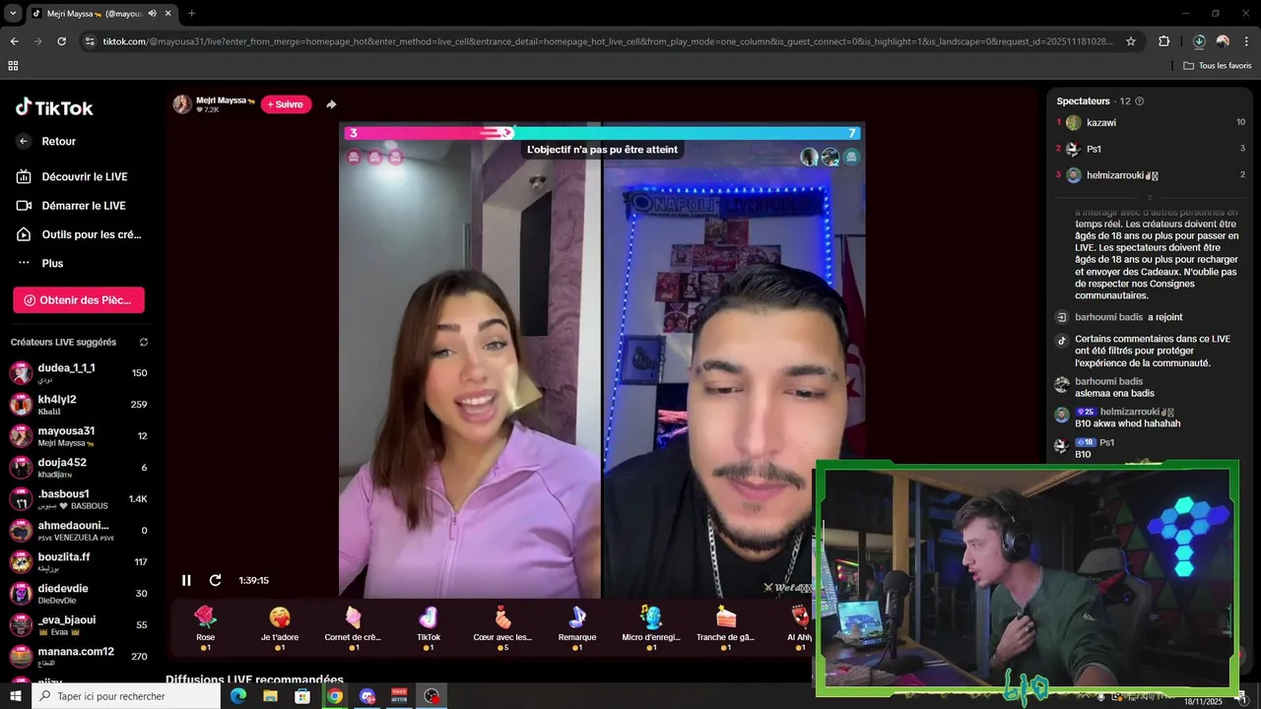Reload the browser page
Image resolution: width=1261 pixels, height=709 pixels.
61,41
